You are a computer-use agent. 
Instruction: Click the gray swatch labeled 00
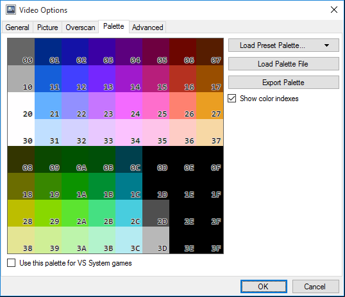point(21,52)
